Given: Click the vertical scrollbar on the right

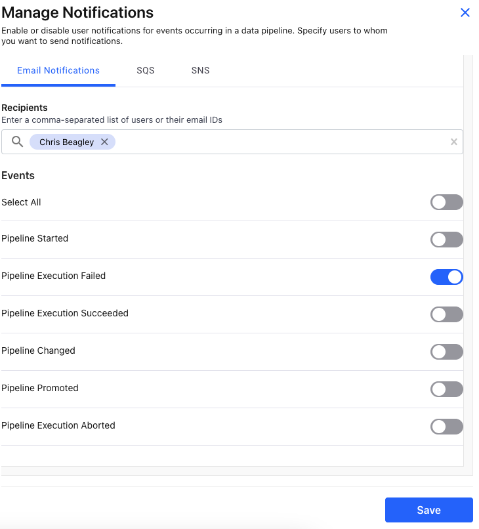Looking at the screenshot, I should (468, 263).
